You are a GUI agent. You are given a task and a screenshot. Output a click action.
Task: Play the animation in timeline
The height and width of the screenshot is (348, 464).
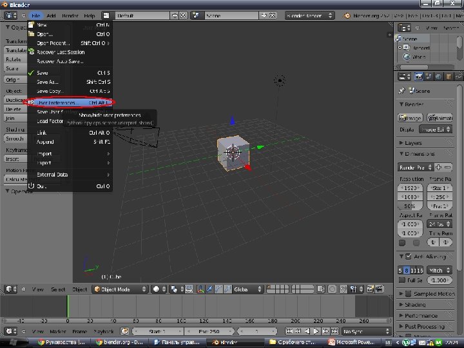pyautogui.click(x=316, y=331)
